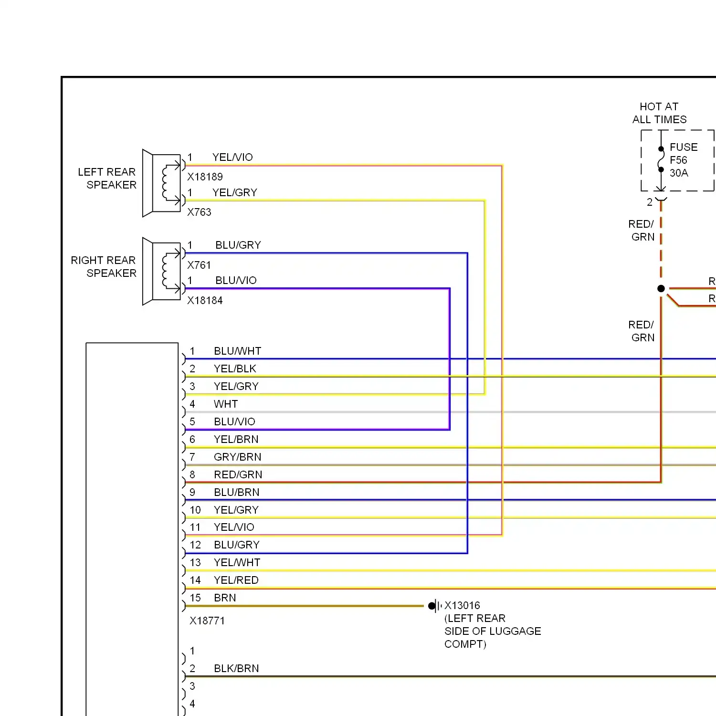Click the X13016 ground label
Viewport: 716px width, 716px height.
coord(462,605)
